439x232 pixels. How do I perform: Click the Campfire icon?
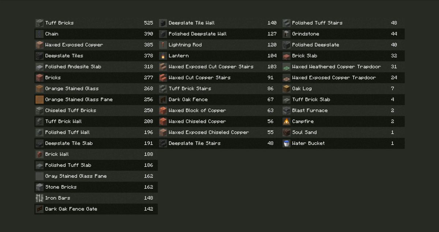tap(286, 121)
